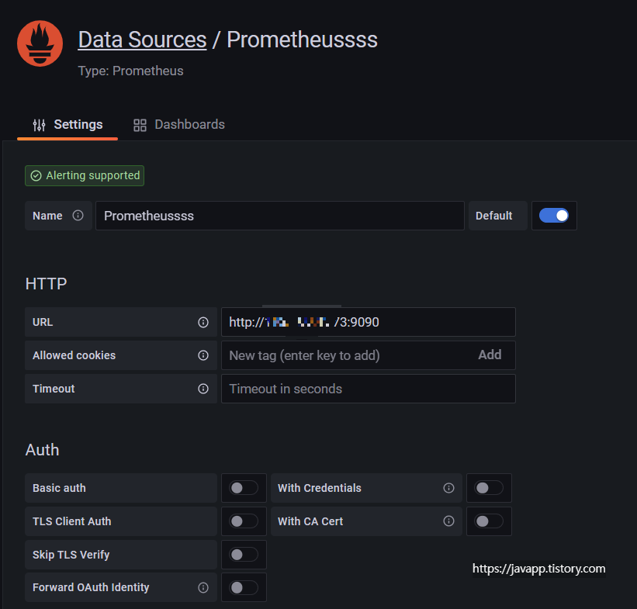Click the Allowed cookies info icon
This screenshot has height=609, width=637.
point(203,355)
